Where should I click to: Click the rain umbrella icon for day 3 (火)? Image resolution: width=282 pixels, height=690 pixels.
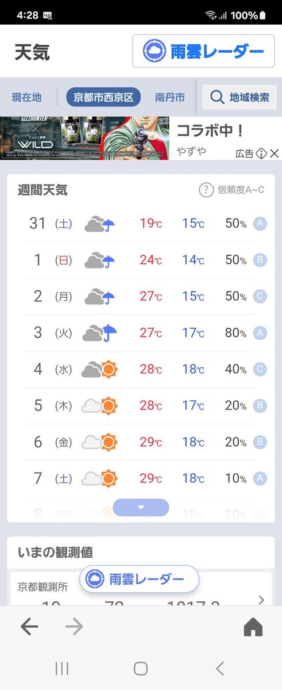point(100,332)
